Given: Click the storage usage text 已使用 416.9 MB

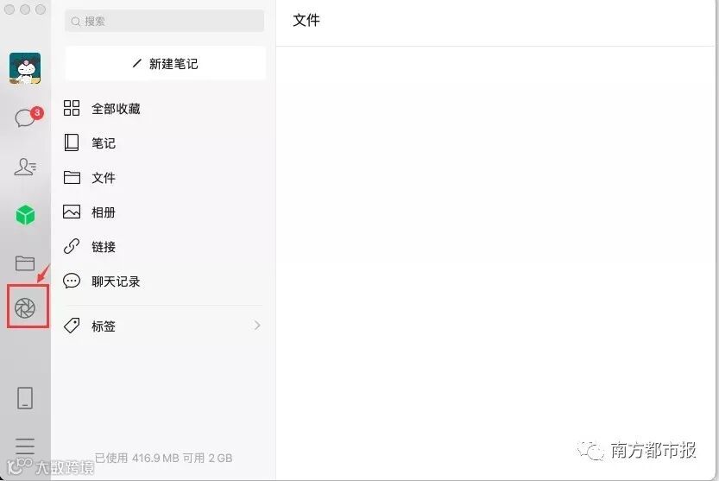Looking at the screenshot, I should (x=136, y=458).
